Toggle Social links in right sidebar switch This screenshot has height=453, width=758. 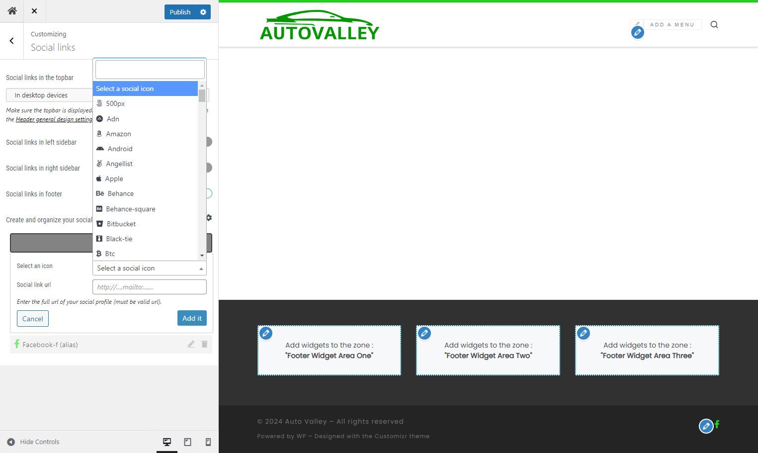click(209, 168)
